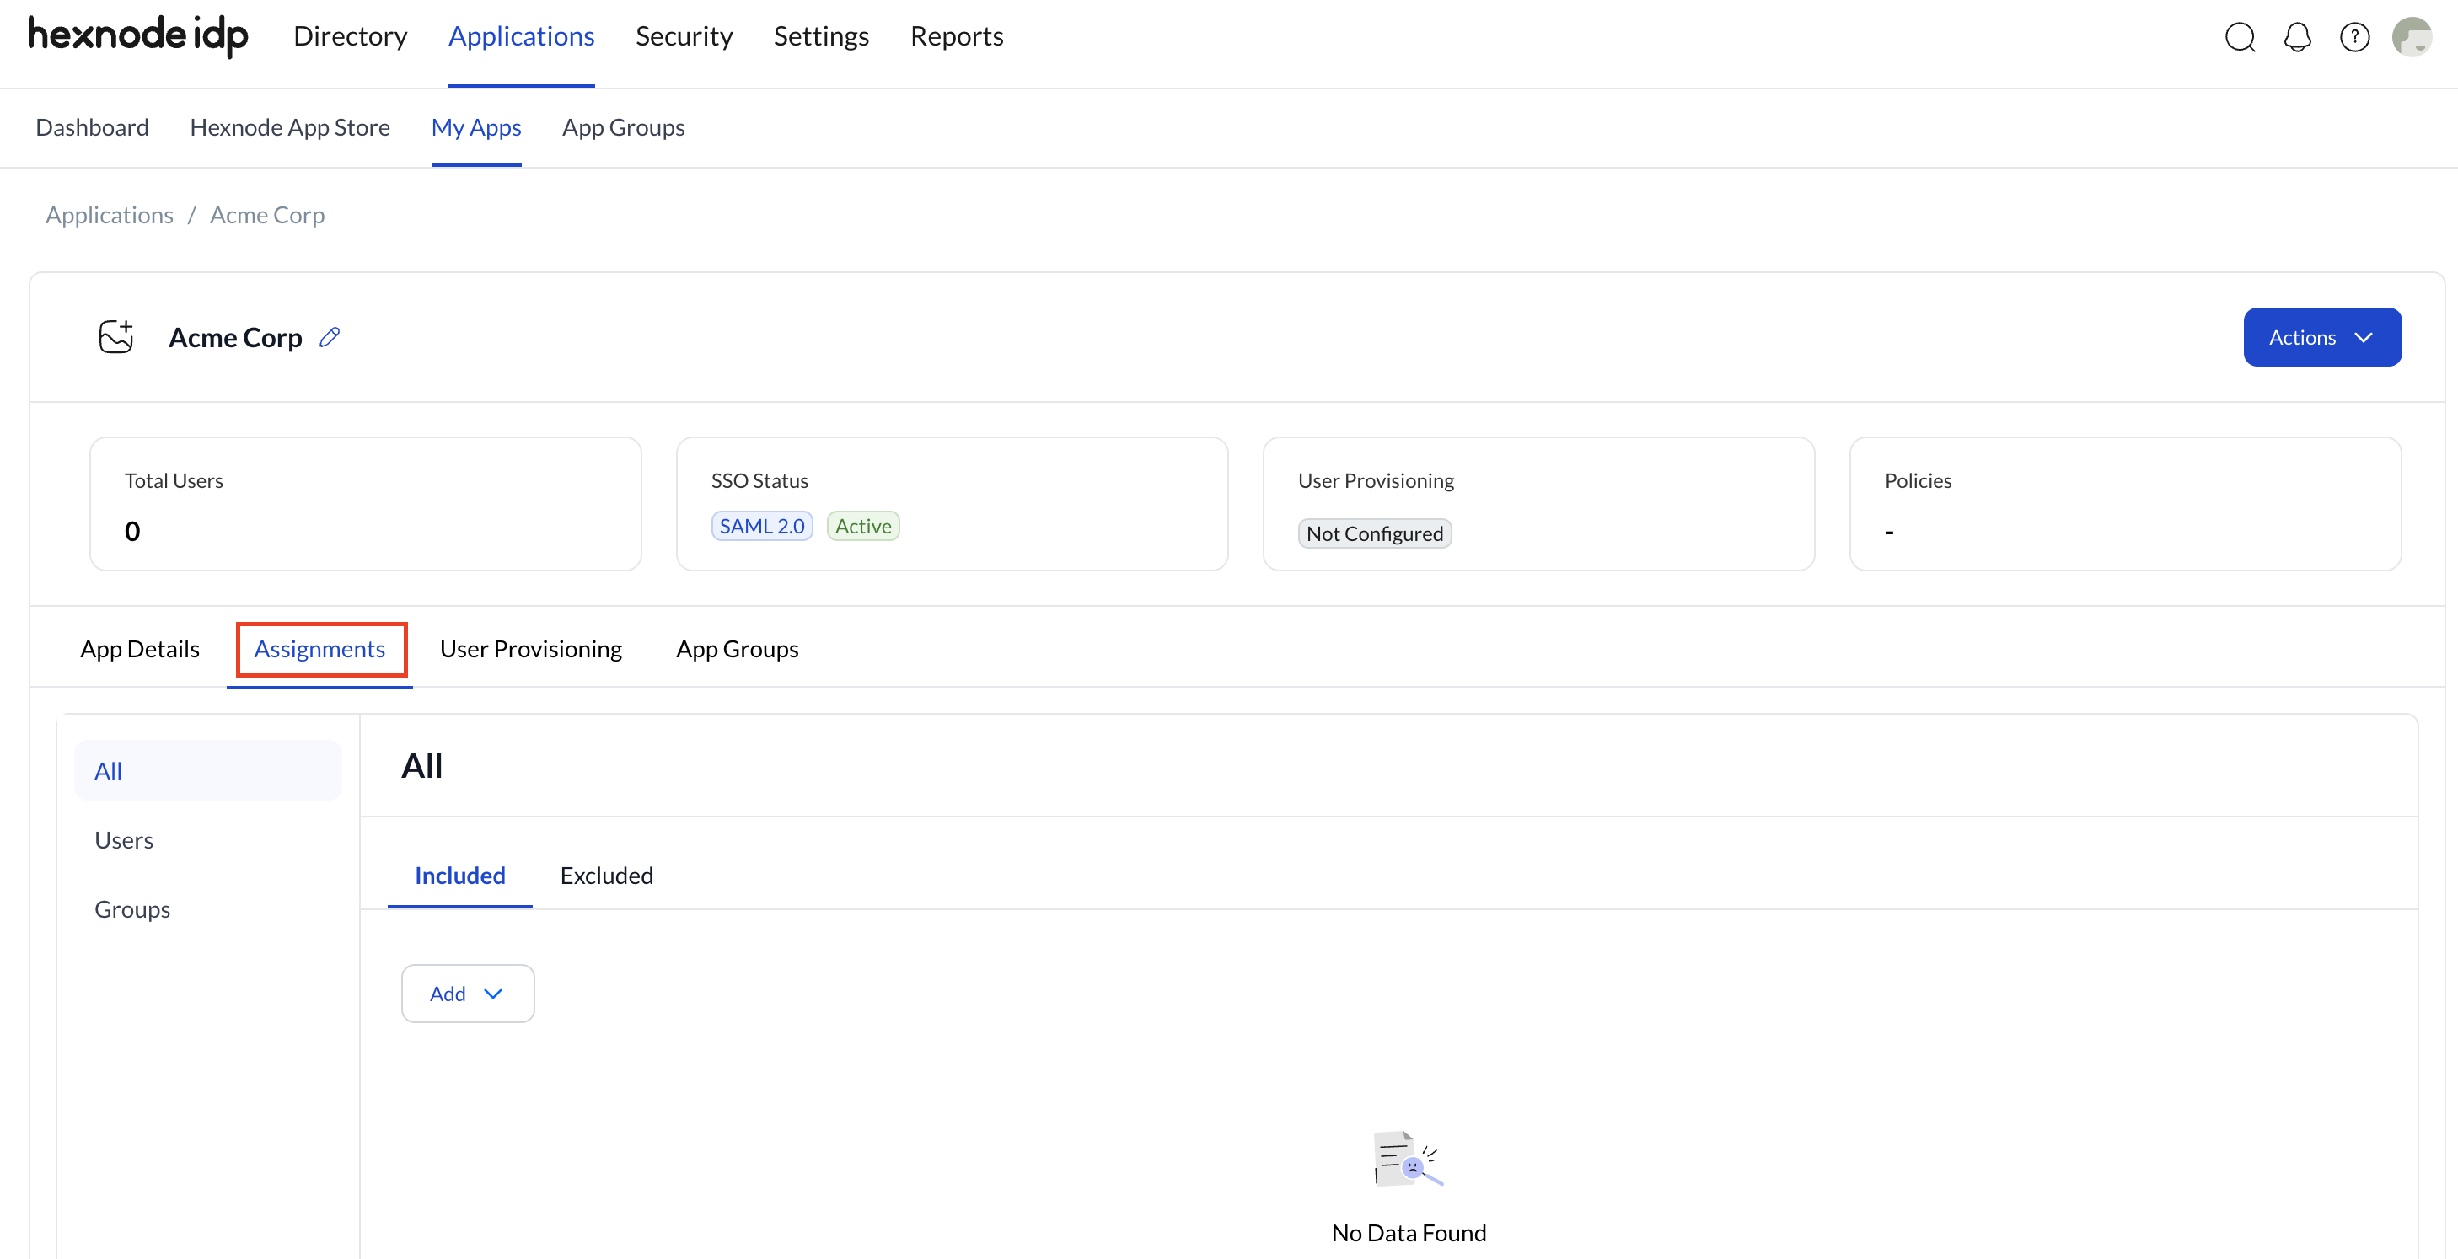2458x1259 pixels.
Task: Click the SAML 2.0 badge
Action: [x=762, y=526]
